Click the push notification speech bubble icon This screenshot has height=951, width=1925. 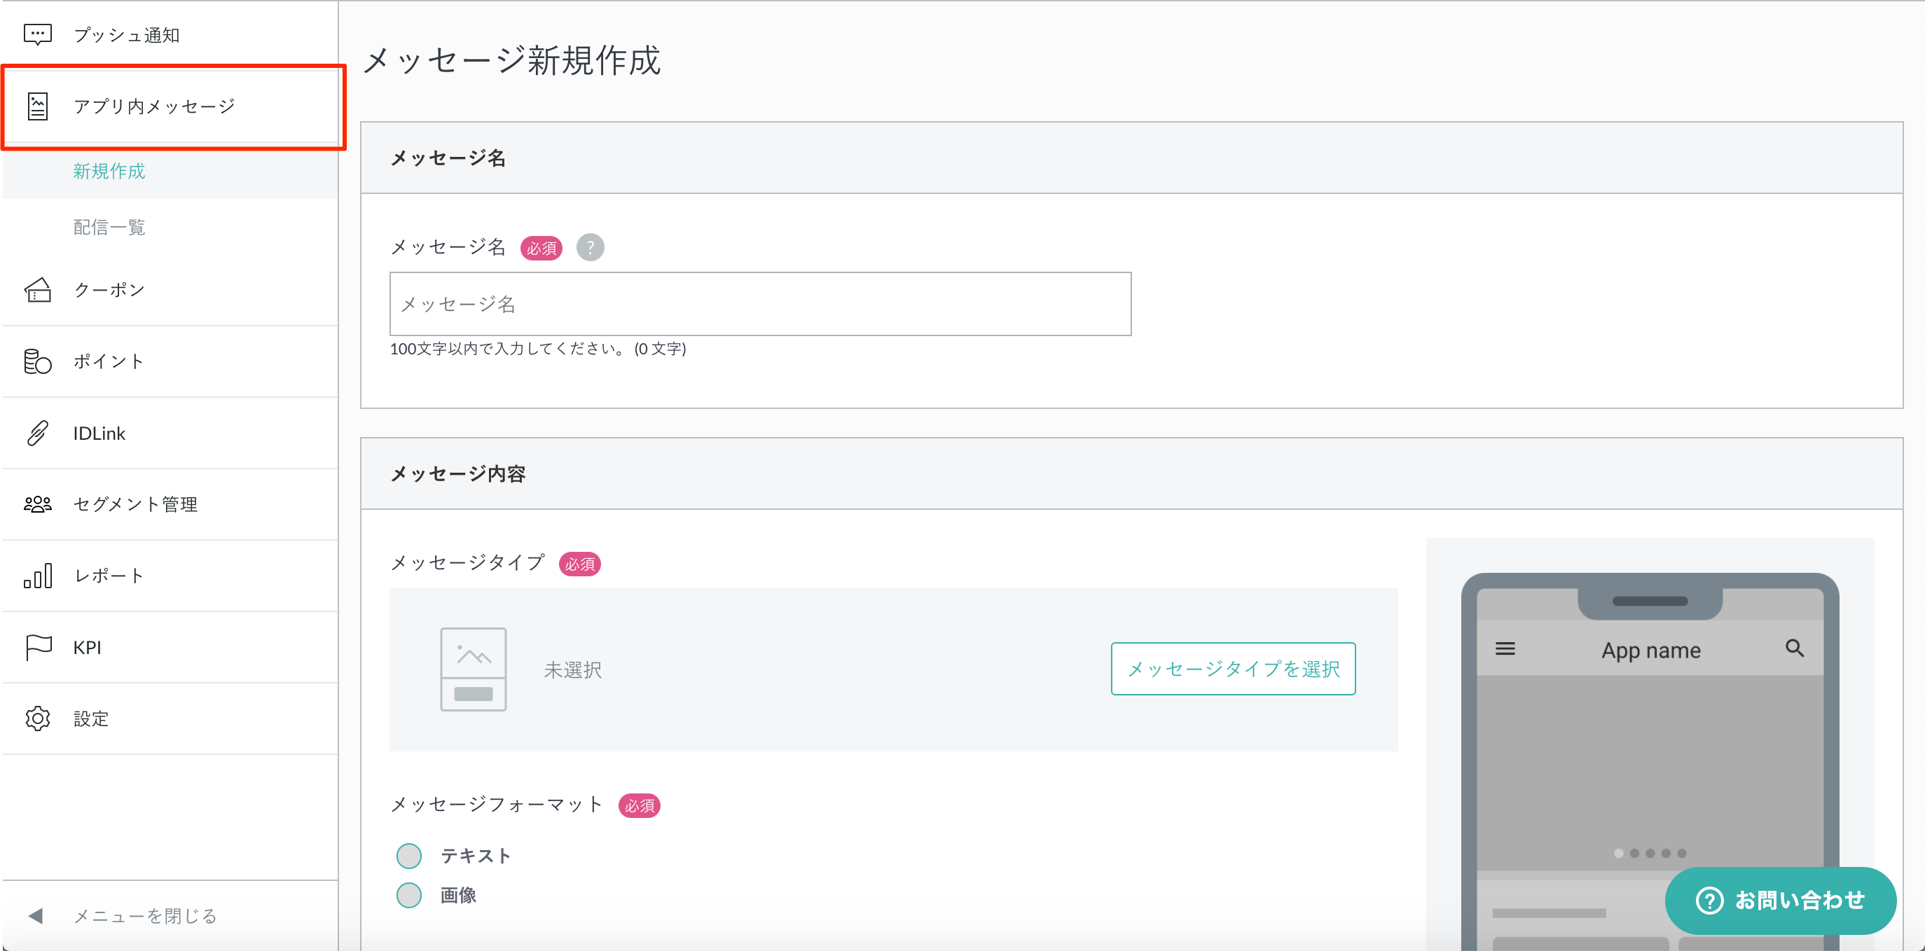tap(37, 35)
